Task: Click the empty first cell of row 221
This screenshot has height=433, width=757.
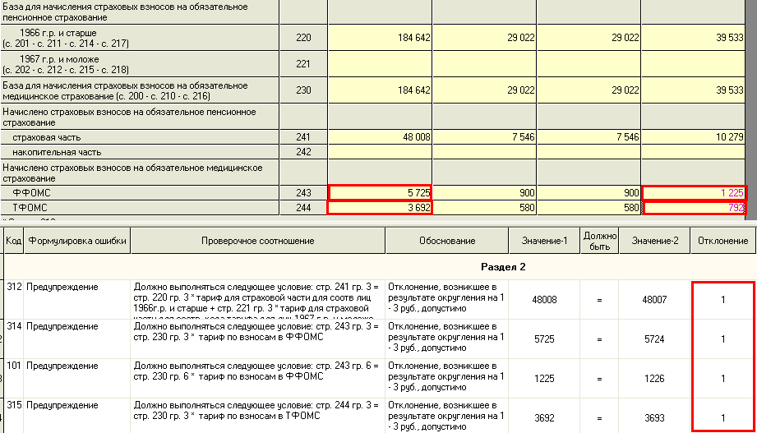Action: [x=380, y=64]
